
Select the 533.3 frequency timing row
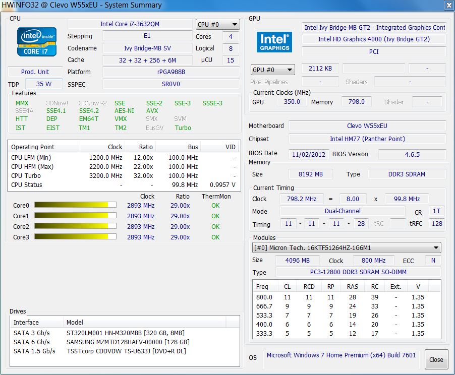[347, 315]
